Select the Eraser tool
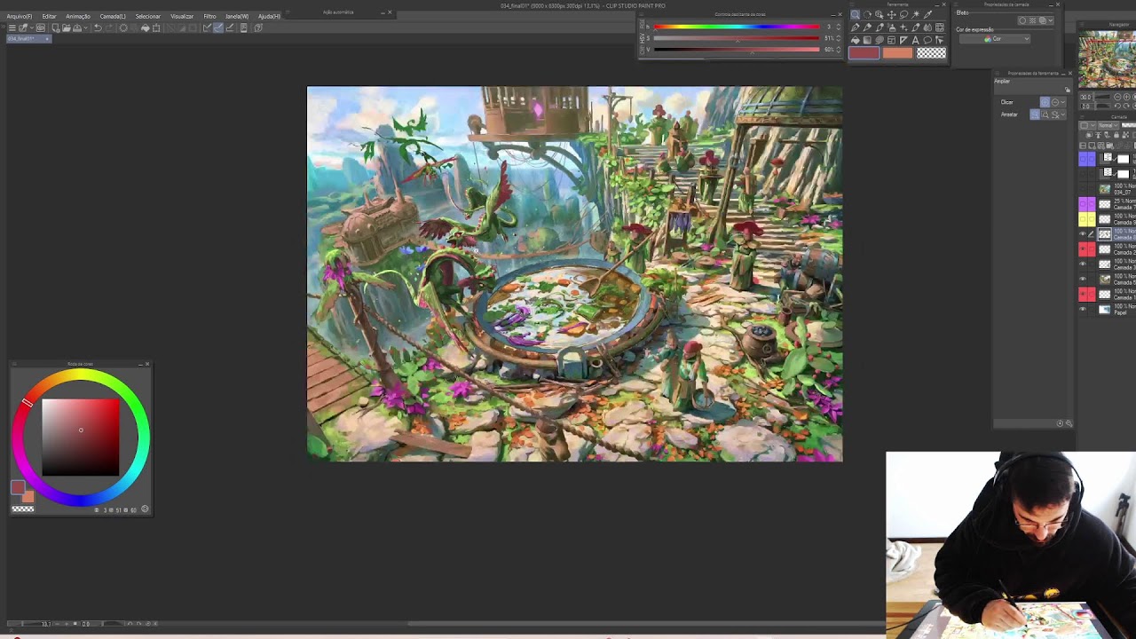1136x639 pixels. [916, 28]
